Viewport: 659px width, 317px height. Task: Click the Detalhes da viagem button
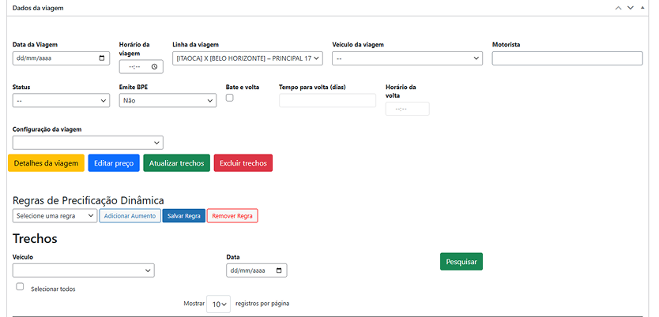[x=46, y=163]
